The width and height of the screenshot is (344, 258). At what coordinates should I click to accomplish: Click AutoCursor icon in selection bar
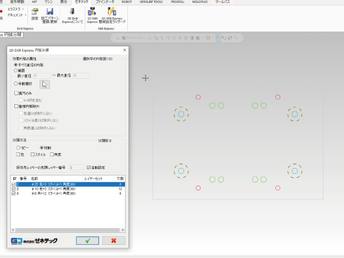[x=124, y=38]
